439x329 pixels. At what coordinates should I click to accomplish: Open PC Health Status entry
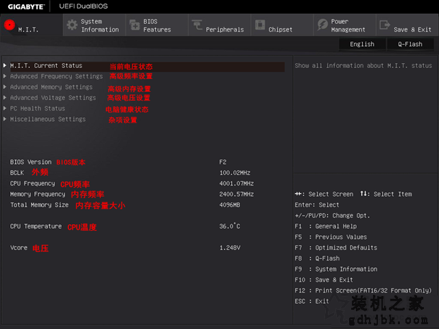[x=38, y=108]
